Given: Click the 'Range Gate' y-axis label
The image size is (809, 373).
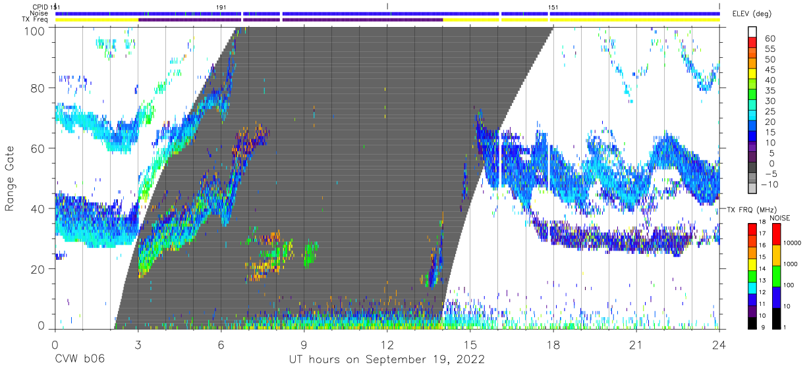Looking at the screenshot, I should [x=10, y=178].
